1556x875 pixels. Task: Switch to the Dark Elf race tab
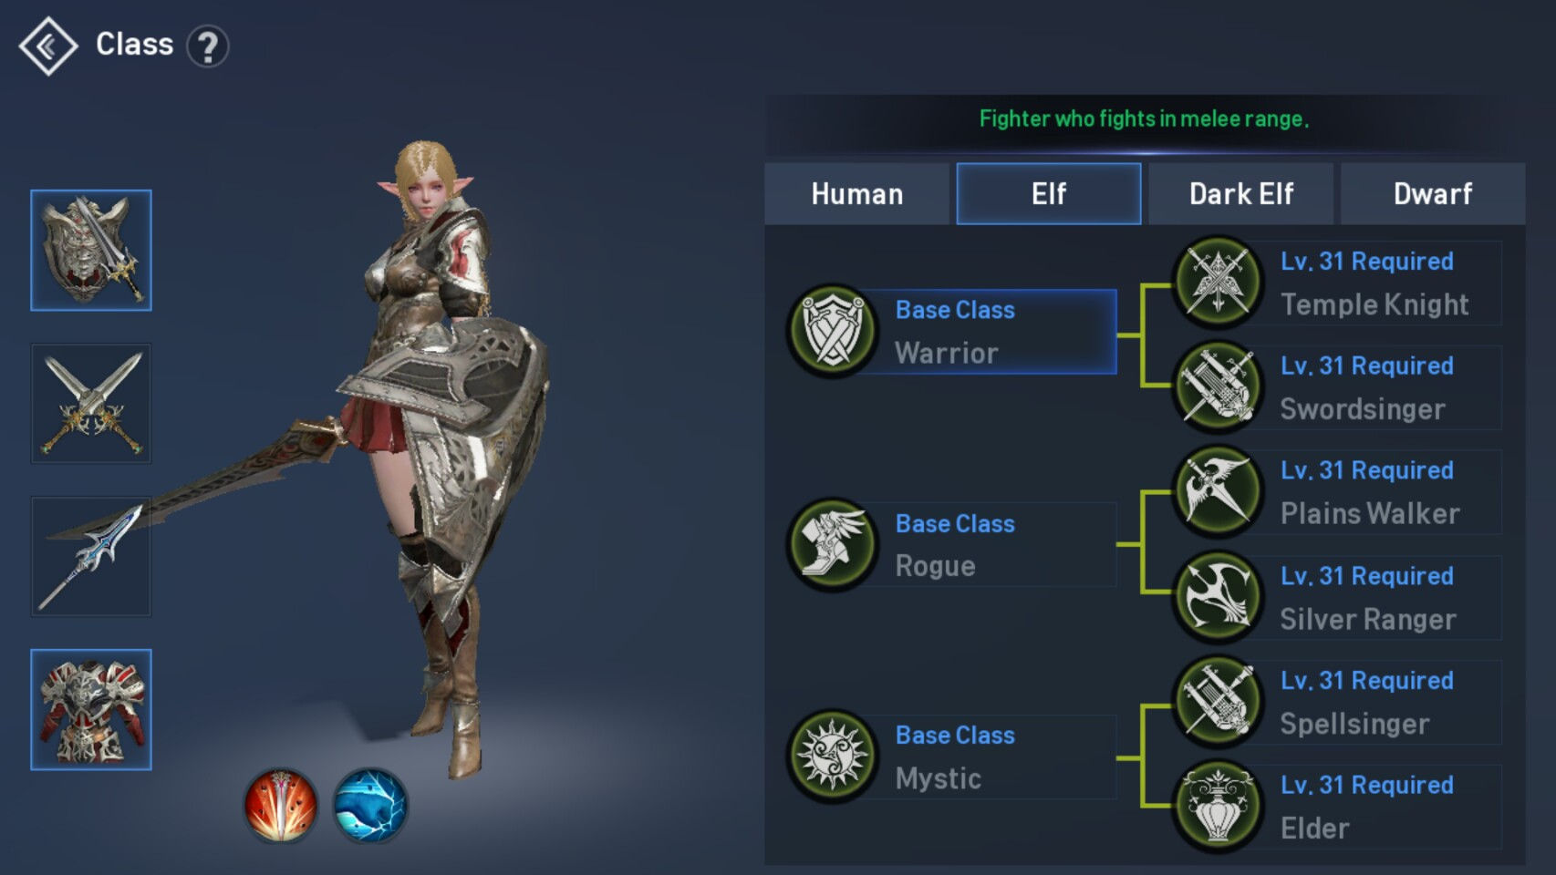[1241, 194]
